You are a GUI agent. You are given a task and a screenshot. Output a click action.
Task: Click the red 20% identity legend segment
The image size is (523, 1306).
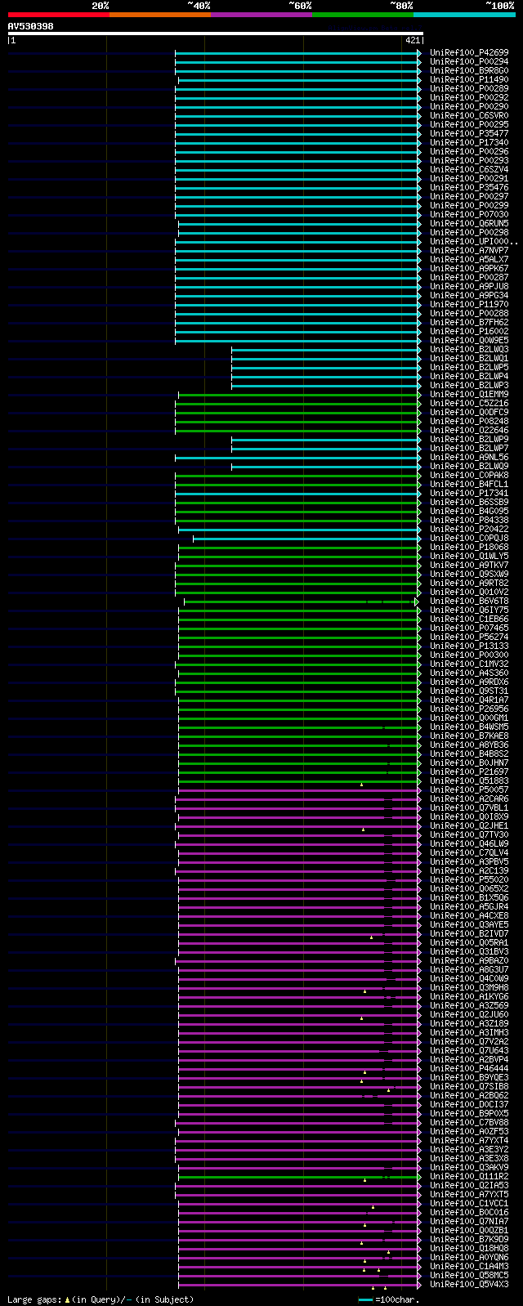(59, 15)
